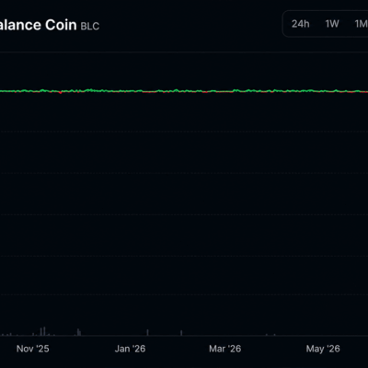368x368 pixels.
Task: Click the price line above Mar '26
Action: (225, 91)
